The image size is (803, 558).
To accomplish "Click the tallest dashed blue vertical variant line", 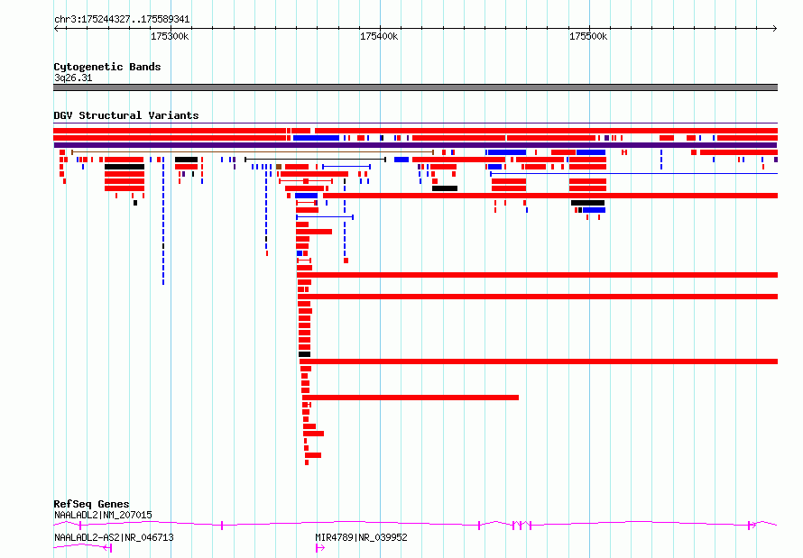I will pyautogui.click(x=163, y=221).
